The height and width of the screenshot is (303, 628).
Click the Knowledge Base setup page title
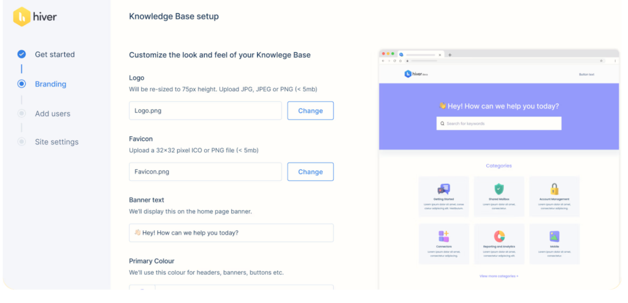(x=174, y=17)
